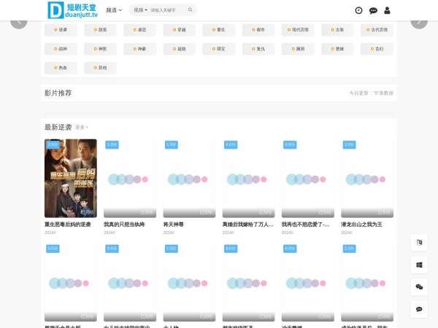The width and height of the screenshot is (438, 328).
Task: Click the 战神 category tag
Action: click(61, 49)
